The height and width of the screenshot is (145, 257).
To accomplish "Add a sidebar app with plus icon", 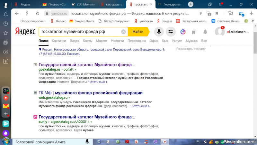I will tap(6, 114).
